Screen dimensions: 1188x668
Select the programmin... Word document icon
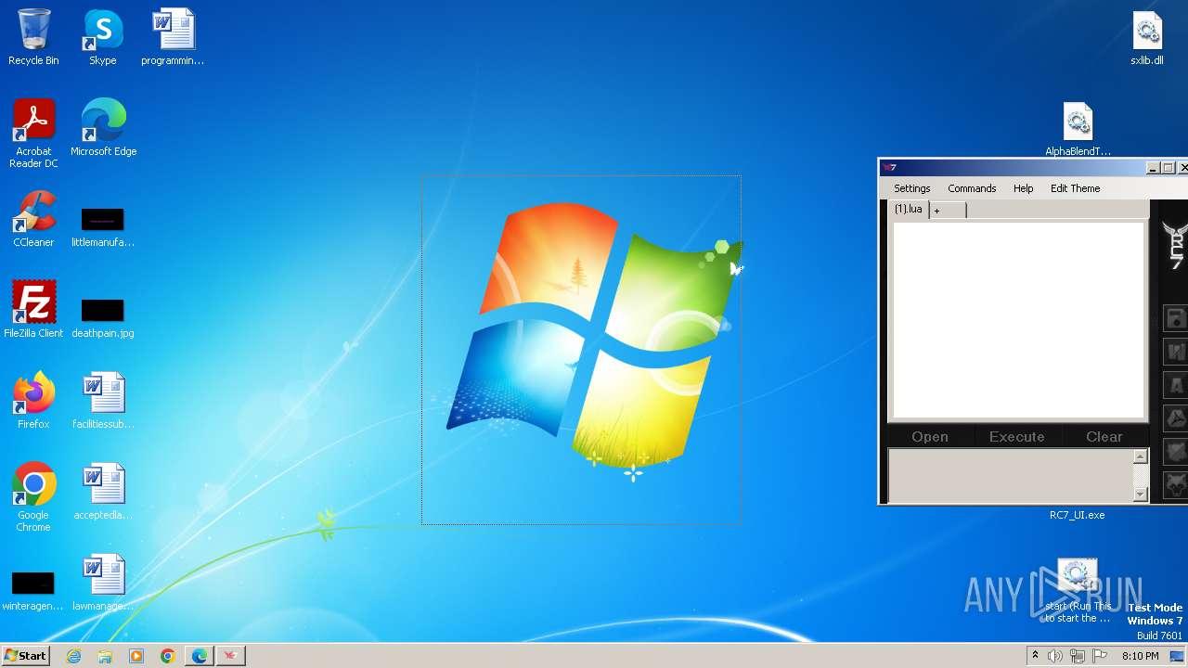[x=173, y=37]
